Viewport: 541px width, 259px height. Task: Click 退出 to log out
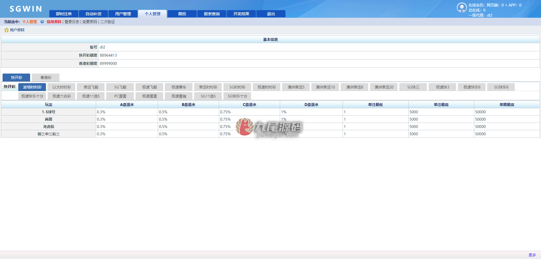pyautogui.click(x=271, y=14)
